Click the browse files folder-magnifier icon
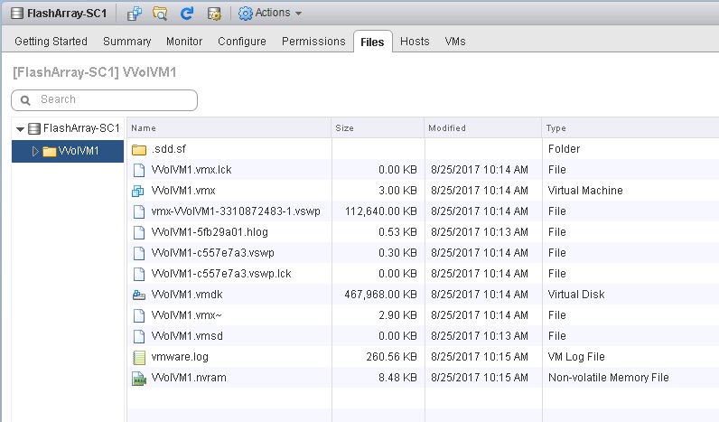Screen dimensions: 719x422 click(x=160, y=14)
